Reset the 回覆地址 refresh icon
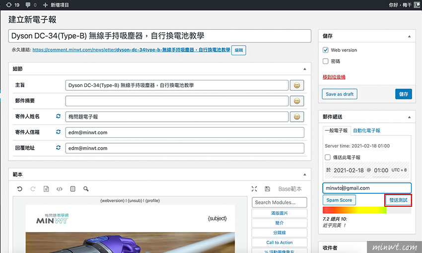 click(x=58, y=148)
